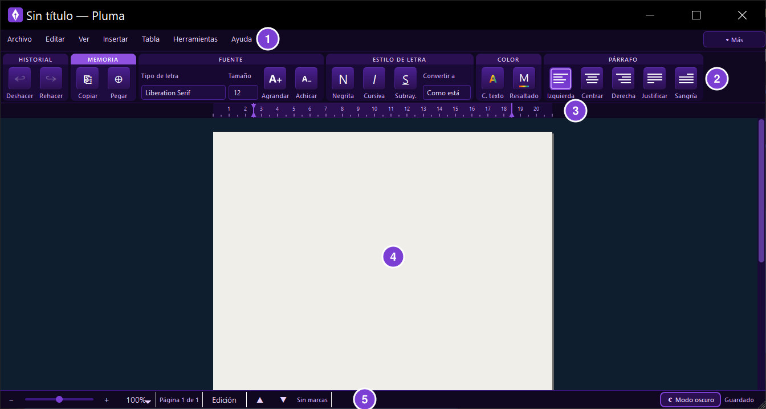Open the 100% zoom level dropdown
Screen dimensions: 766x409
138,400
